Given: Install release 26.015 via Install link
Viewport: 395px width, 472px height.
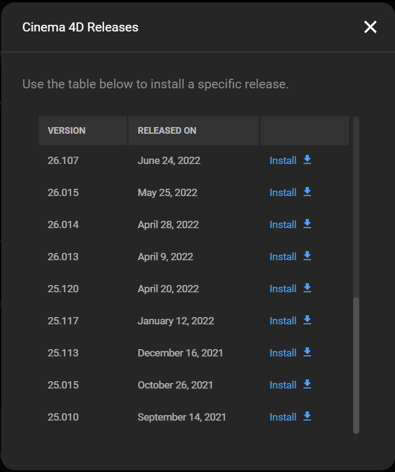Looking at the screenshot, I should point(283,192).
